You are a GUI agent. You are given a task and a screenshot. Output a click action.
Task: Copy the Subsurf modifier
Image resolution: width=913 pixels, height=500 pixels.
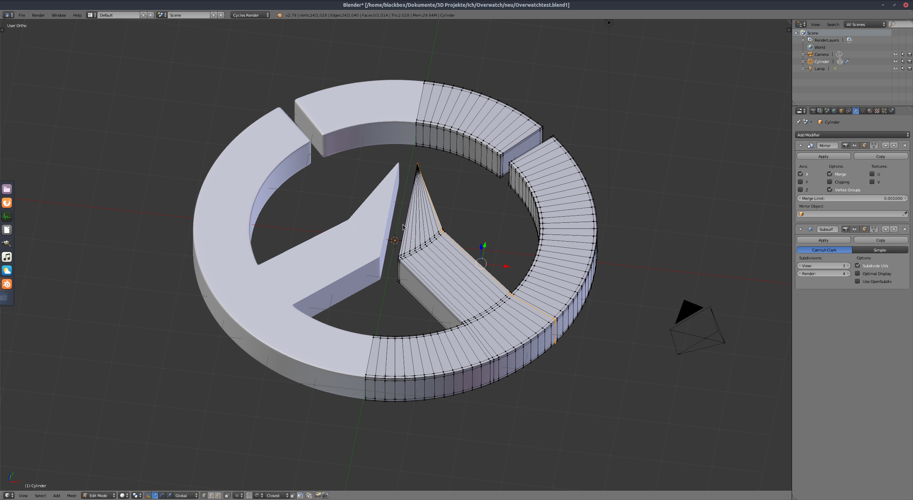[x=881, y=240]
